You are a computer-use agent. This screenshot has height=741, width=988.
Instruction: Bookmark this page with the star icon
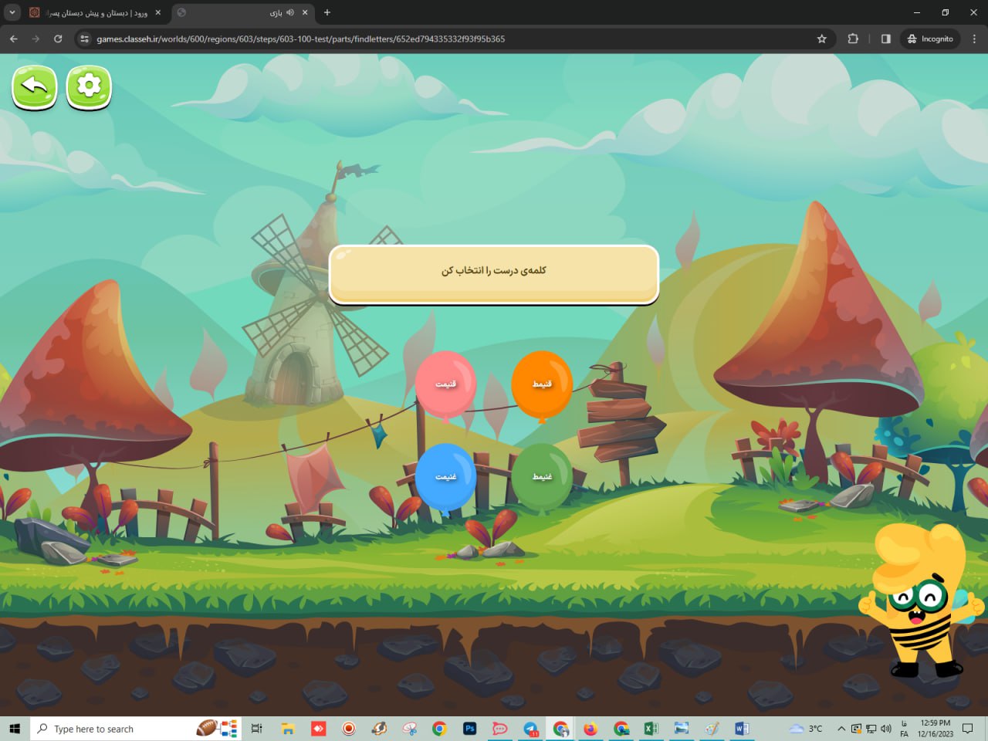click(x=821, y=39)
